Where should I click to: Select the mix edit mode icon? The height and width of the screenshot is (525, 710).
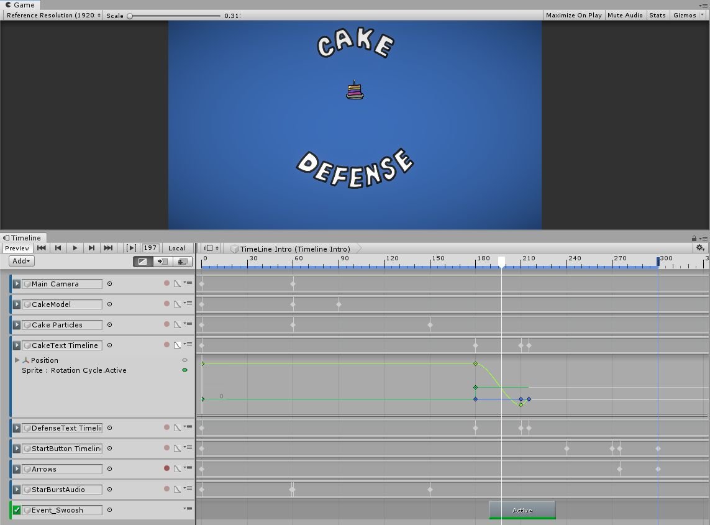(143, 262)
